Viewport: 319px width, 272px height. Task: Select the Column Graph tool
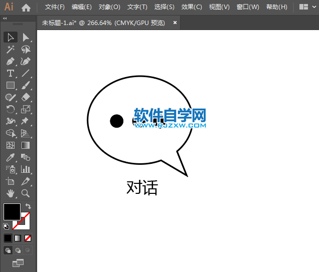(26, 169)
